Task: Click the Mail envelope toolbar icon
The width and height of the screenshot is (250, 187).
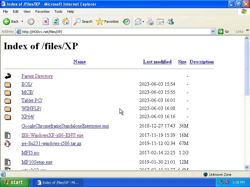Action: [x=138, y=22]
